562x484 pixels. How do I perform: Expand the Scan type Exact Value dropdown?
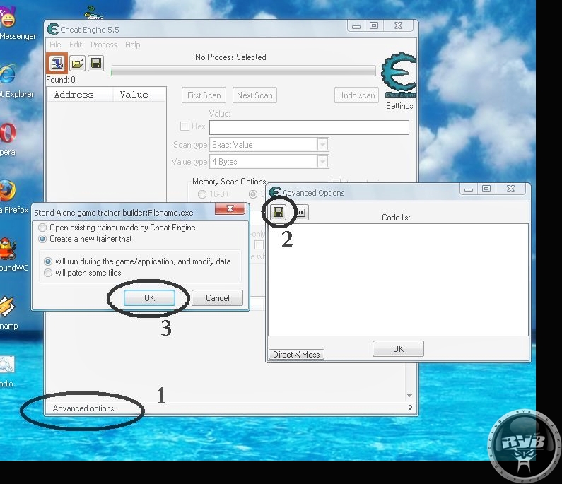322,145
